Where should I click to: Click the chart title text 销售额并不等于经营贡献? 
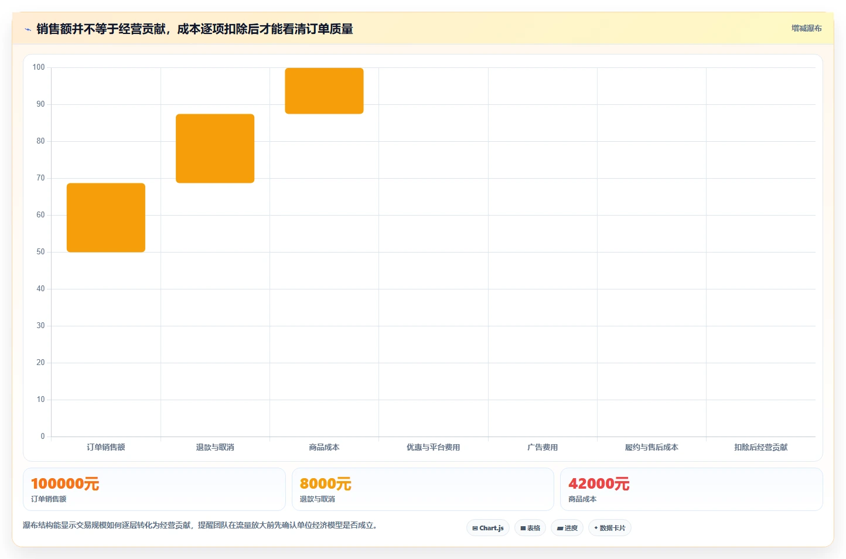(101, 29)
